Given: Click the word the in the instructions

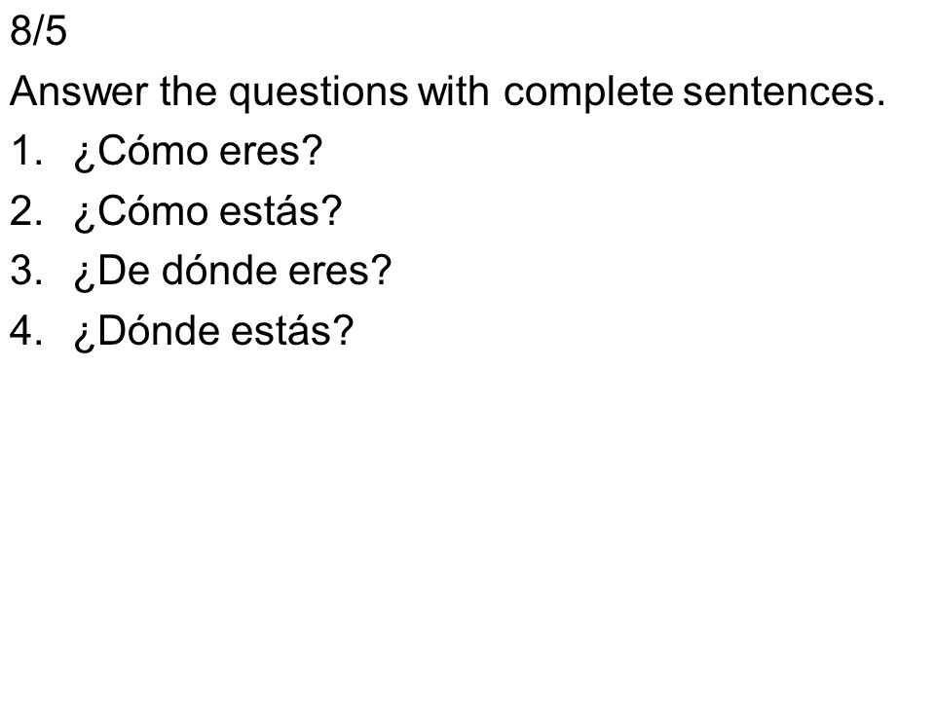Looking at the screenshot, I should pos(188,92).
